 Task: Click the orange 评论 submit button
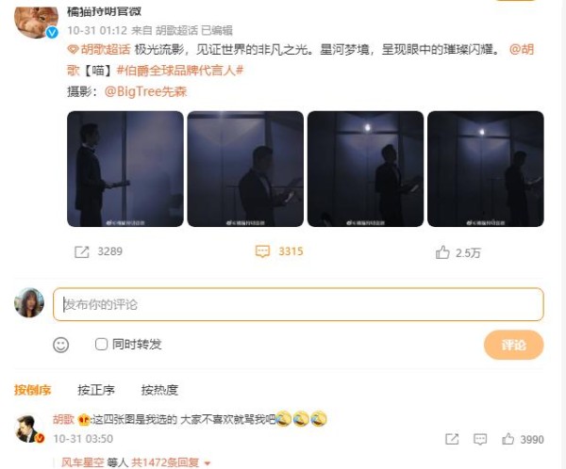click(514, 345)
